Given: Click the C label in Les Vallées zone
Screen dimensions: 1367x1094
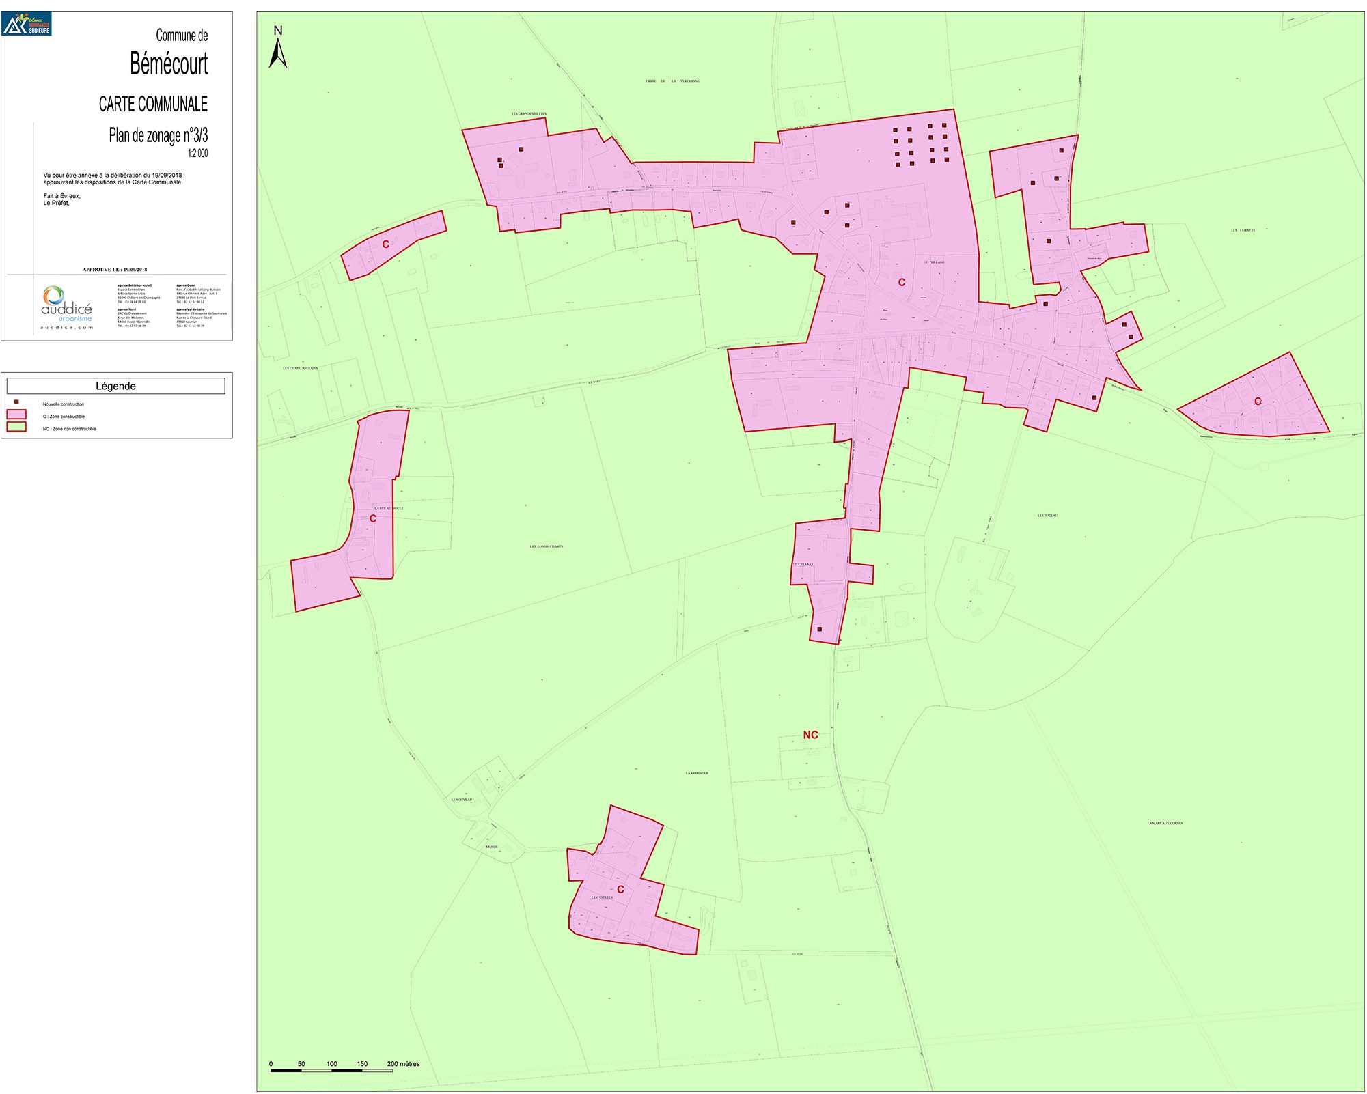Looking at the screenshot, I should (620, 889).
